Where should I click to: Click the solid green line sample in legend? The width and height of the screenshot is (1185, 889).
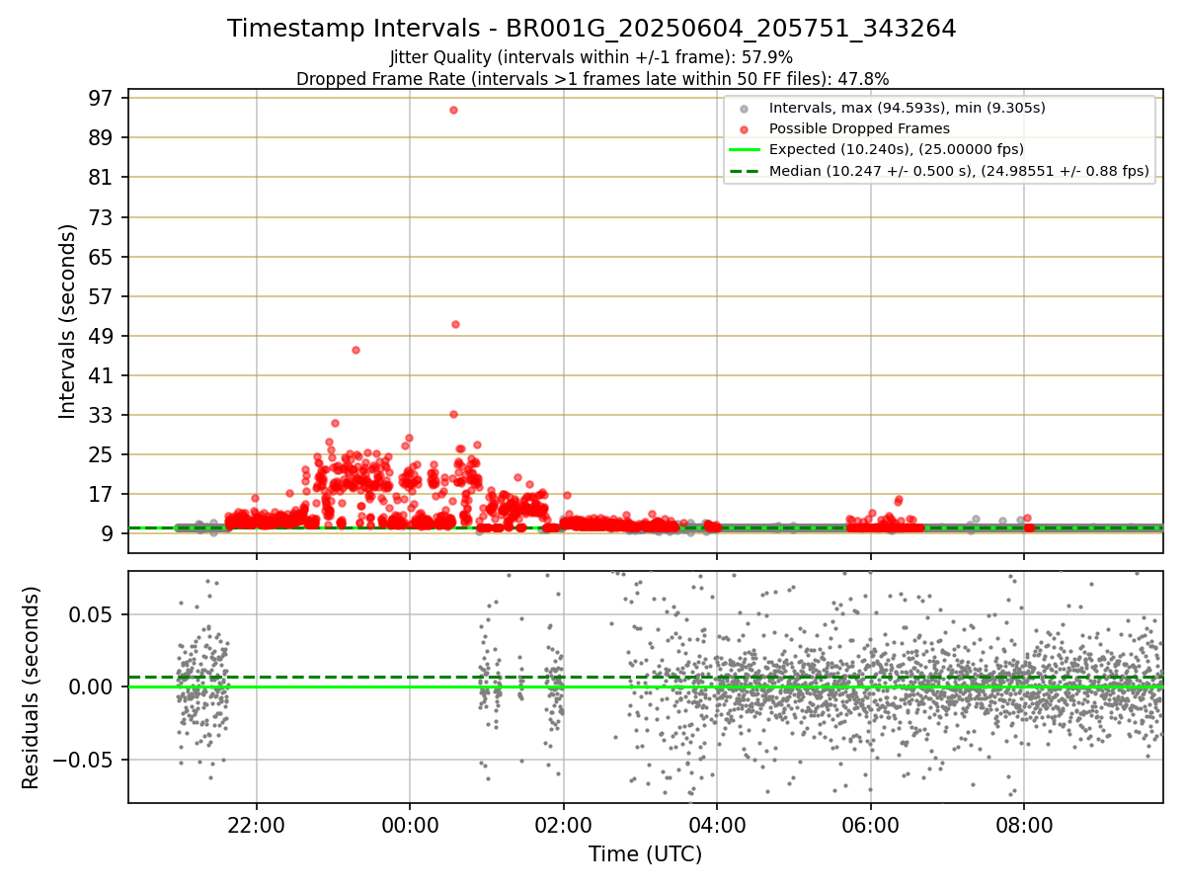745,149
